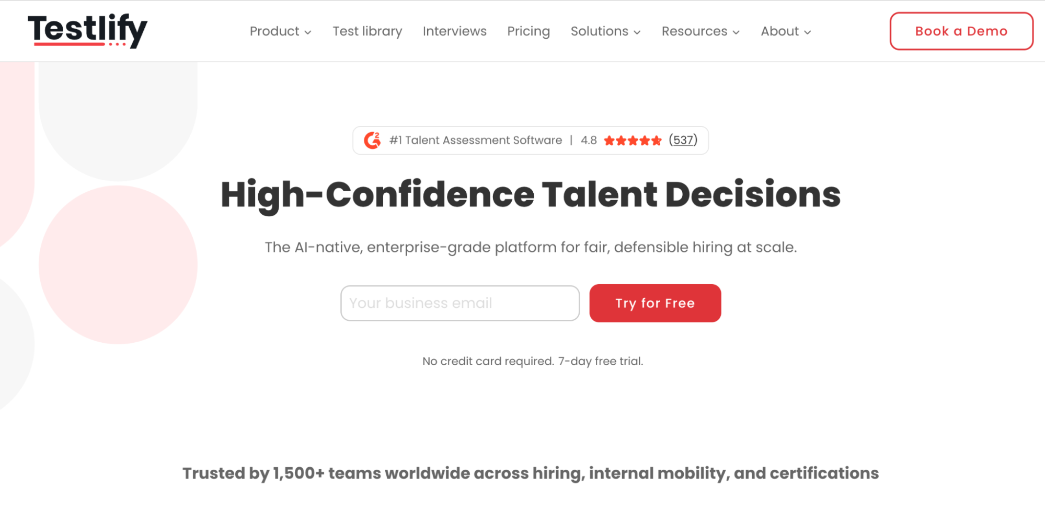The height and width of the screenshot is (522, 1045).
Task: Open the 537 reviews link
Action: coord(683,140)
